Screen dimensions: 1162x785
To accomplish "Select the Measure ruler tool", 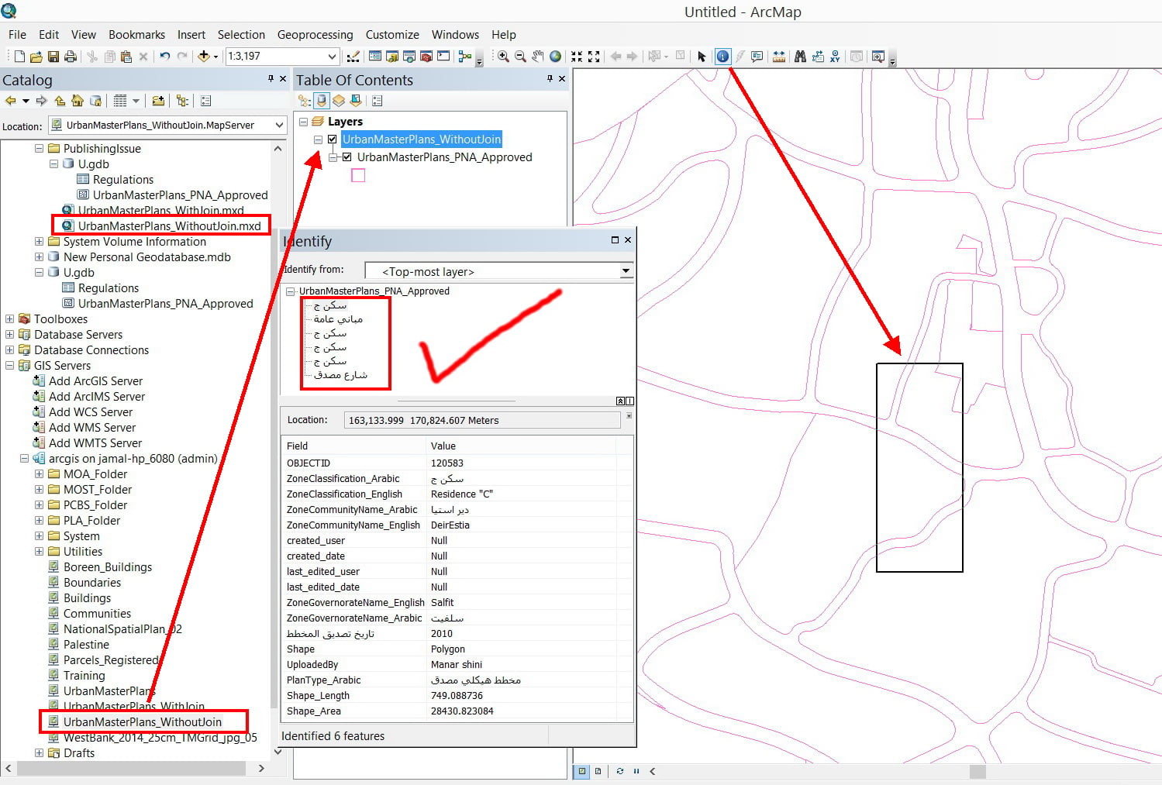I will coord(779,57).
